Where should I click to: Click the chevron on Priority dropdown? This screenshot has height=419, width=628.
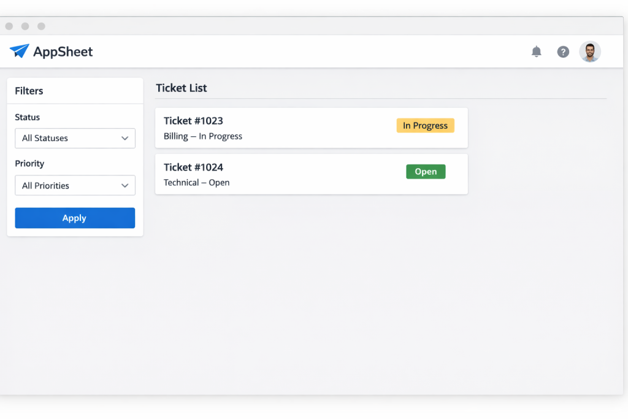point(125,185)
